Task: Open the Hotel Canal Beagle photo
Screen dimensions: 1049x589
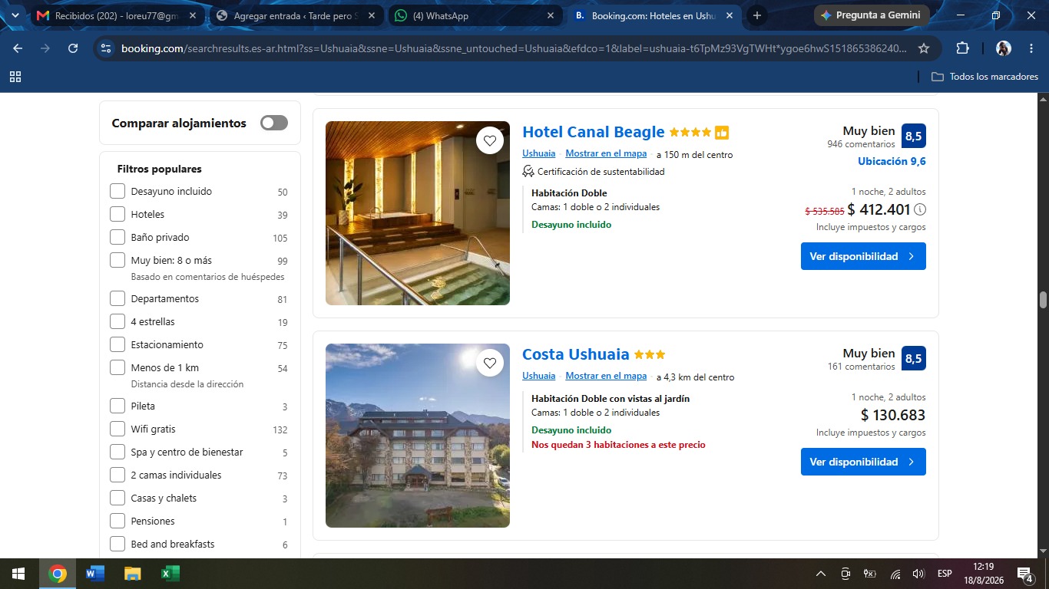Action: point(418,213)
